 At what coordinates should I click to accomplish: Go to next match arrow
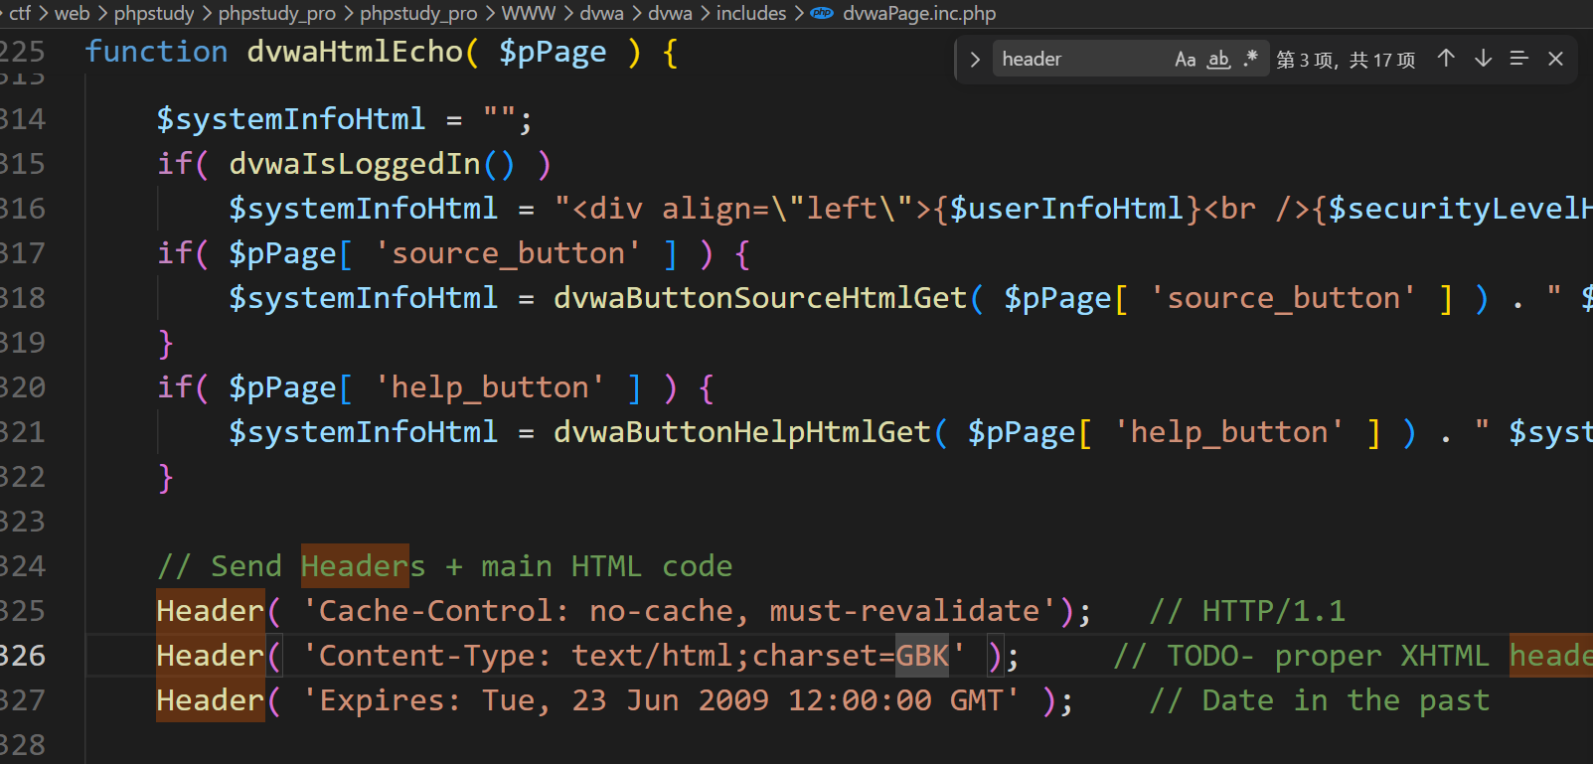pos(1483,59)
